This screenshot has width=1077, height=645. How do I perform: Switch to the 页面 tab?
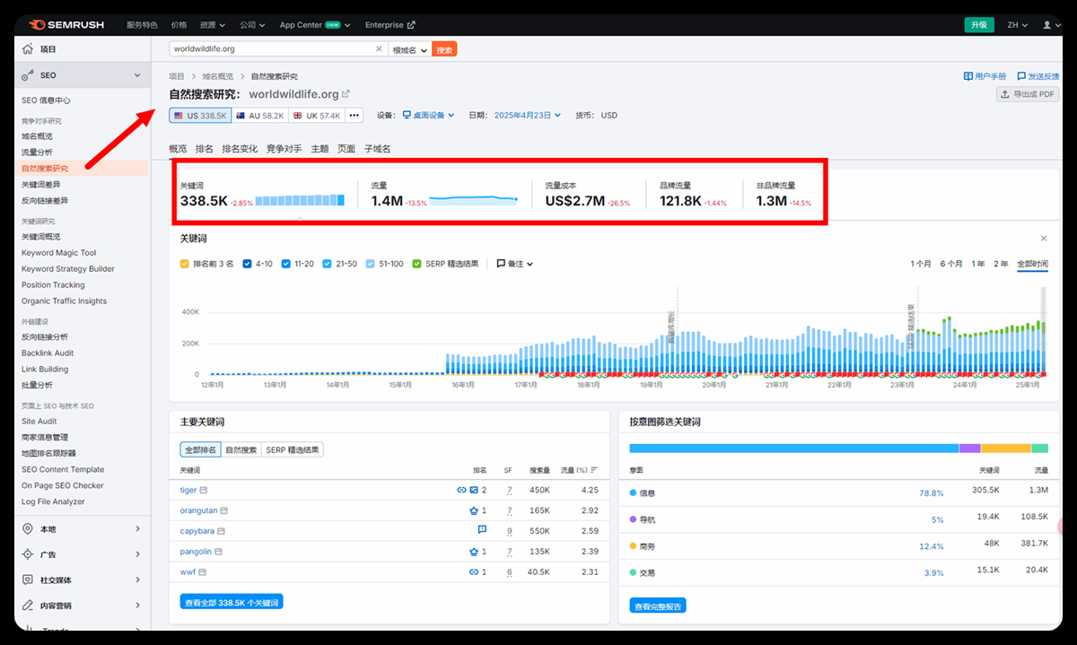pos(346,149)
